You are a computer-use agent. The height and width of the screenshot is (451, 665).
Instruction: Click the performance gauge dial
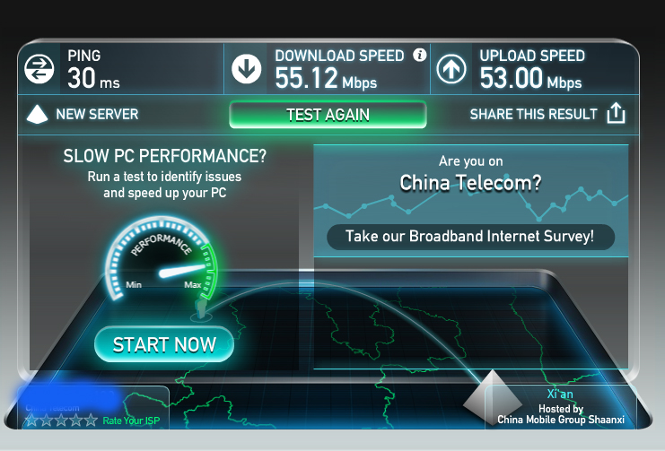tap(162, 259)
